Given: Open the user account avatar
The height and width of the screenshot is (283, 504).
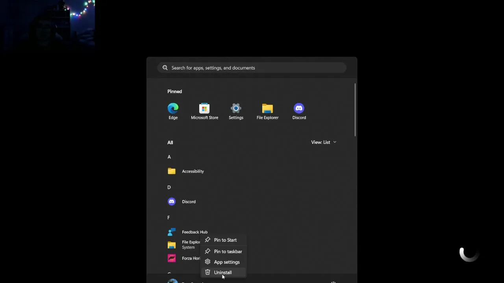Looking at the screenshot, I should pos(172,281).
